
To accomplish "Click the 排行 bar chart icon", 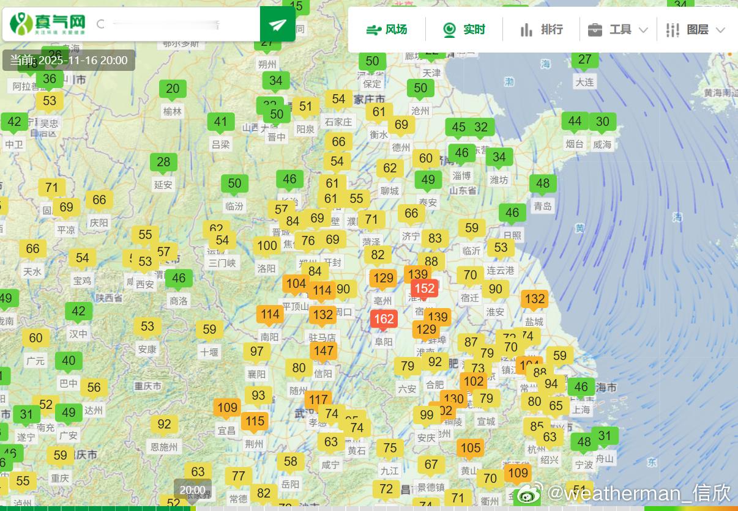I will point(526,29).
